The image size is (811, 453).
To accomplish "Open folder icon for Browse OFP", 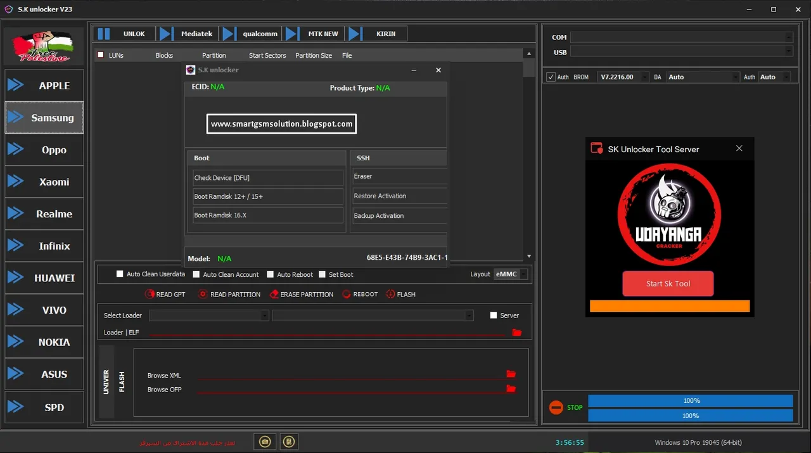I will (511, 388).
